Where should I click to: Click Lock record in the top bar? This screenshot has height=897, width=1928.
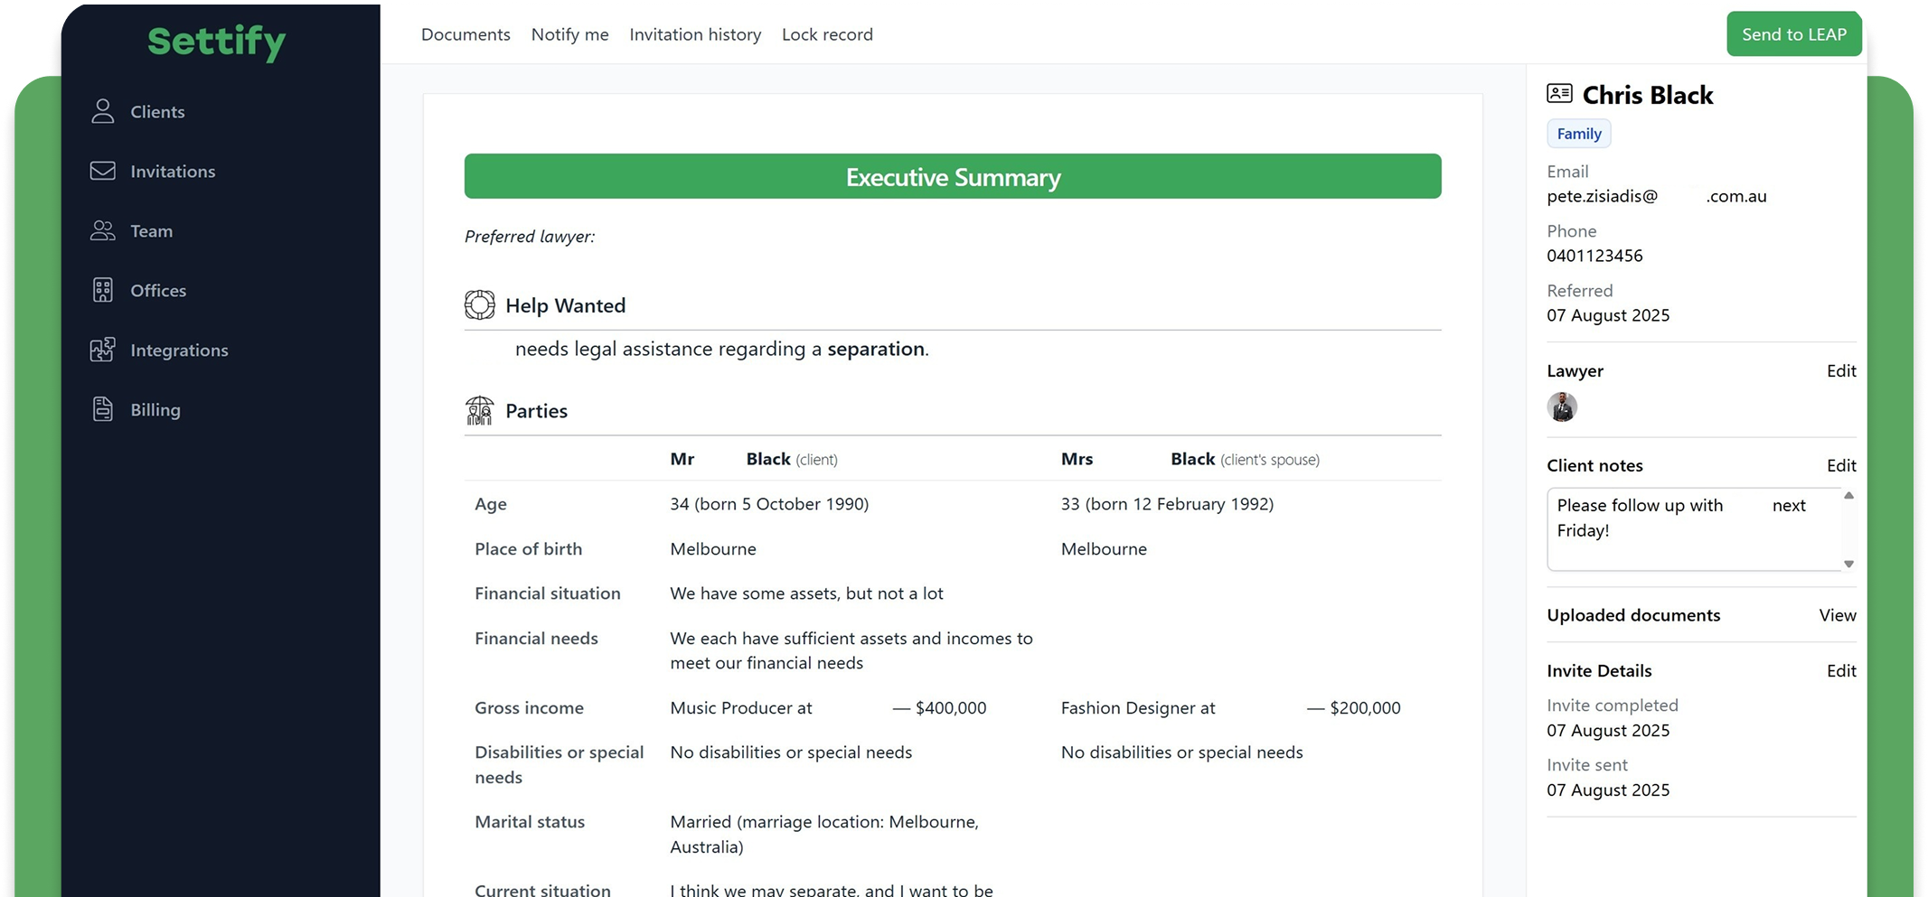(x=827, y=34)
